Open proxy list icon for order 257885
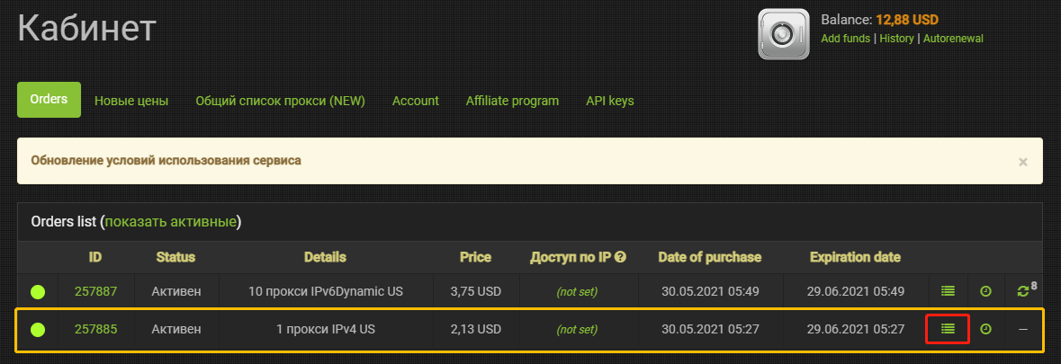The image size is (1061, 364). point(948,329)
